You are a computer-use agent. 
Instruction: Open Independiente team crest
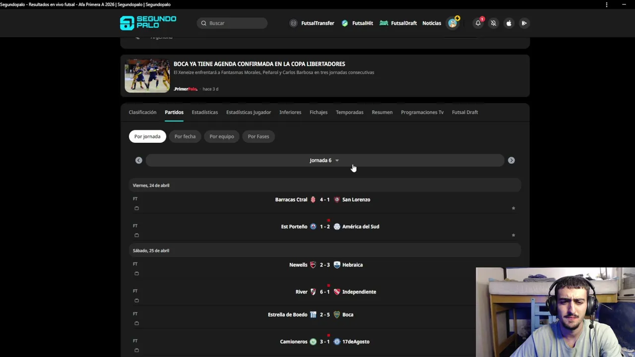[337, 292]
